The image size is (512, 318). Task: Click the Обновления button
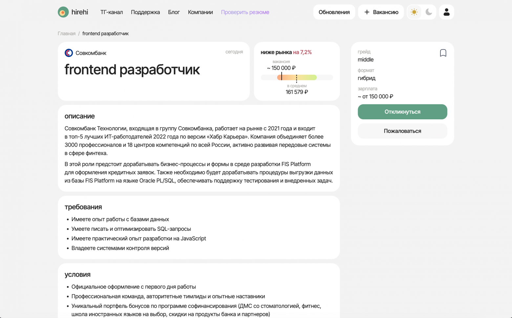click(334, 12)
